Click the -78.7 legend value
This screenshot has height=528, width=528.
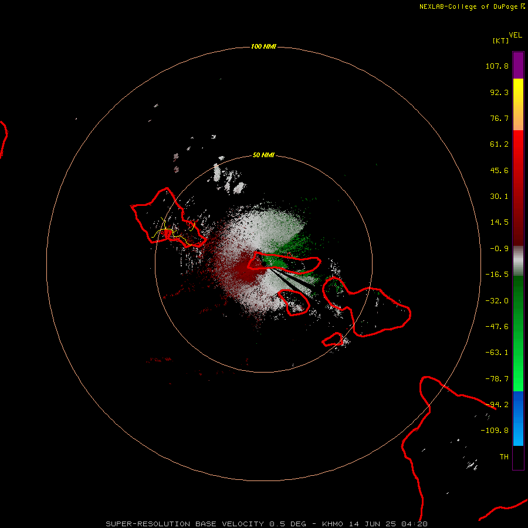497,379
